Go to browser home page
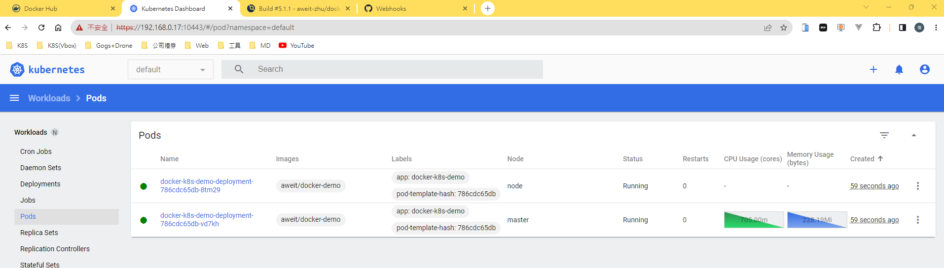 (x=58, y=28)
